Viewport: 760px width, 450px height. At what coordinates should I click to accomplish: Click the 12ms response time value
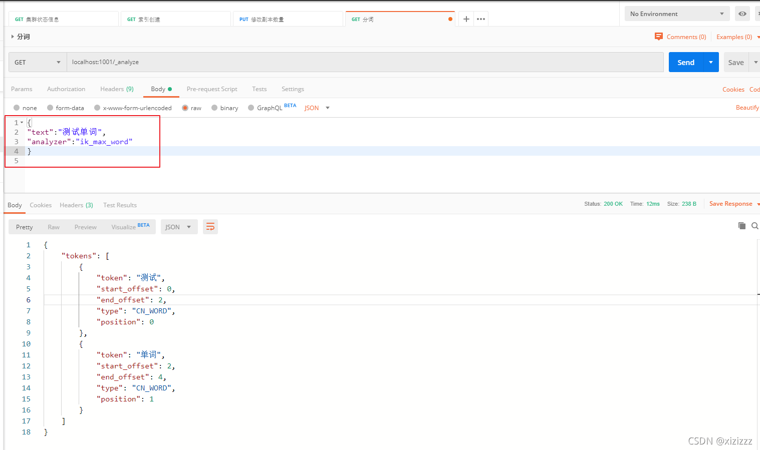(x=653, y=204)
